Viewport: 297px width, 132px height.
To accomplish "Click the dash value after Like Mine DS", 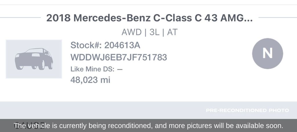I will tap(120, 69).
